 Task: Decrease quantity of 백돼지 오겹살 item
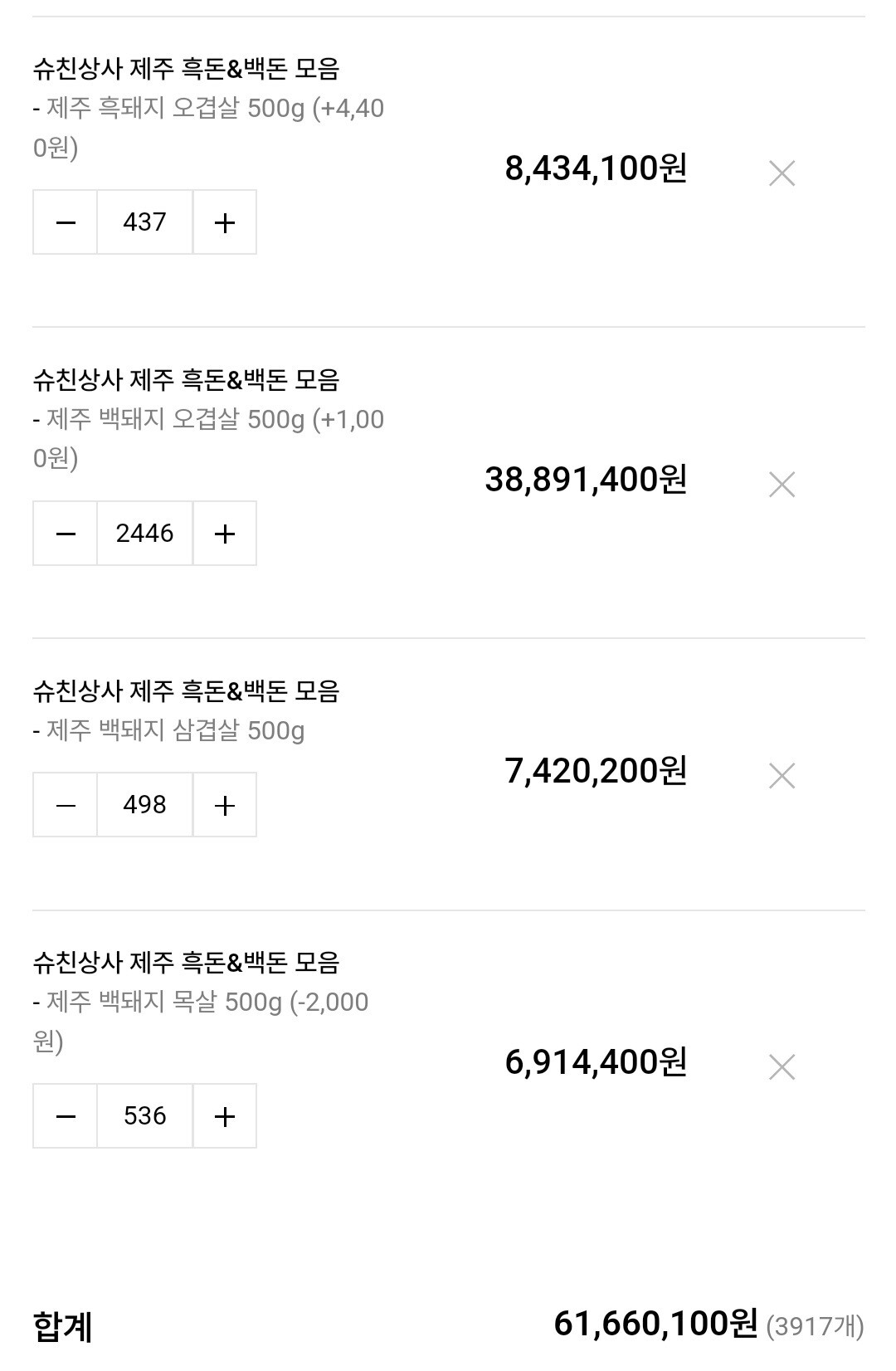(66, 534)
